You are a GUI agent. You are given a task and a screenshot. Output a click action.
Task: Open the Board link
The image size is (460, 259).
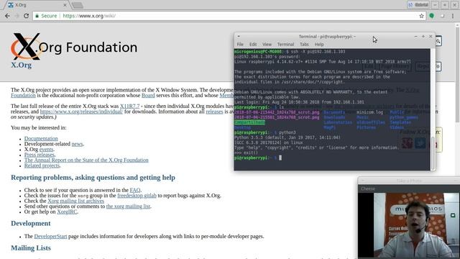pyautogui.click(x=148, y=96)
